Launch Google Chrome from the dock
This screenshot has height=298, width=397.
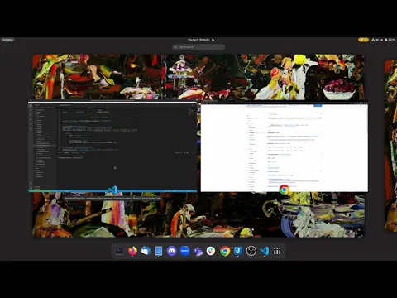pos(225,251)
